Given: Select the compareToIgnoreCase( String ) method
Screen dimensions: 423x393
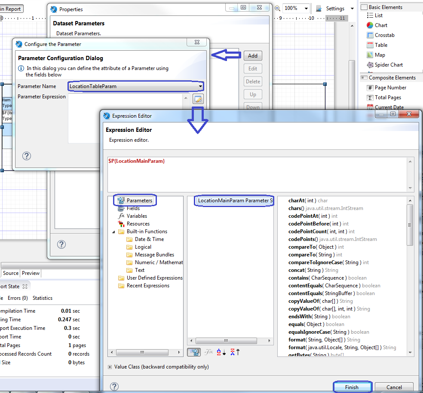Looking at the screenshot, I should coord(328,262).
